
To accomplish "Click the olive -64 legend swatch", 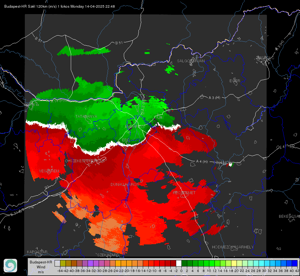I will [x=63, y=263].
